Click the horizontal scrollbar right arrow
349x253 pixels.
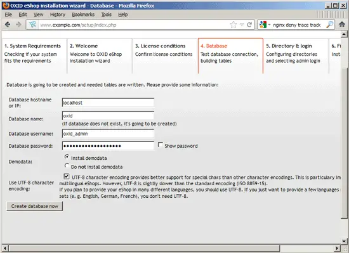tap(338, 248)
